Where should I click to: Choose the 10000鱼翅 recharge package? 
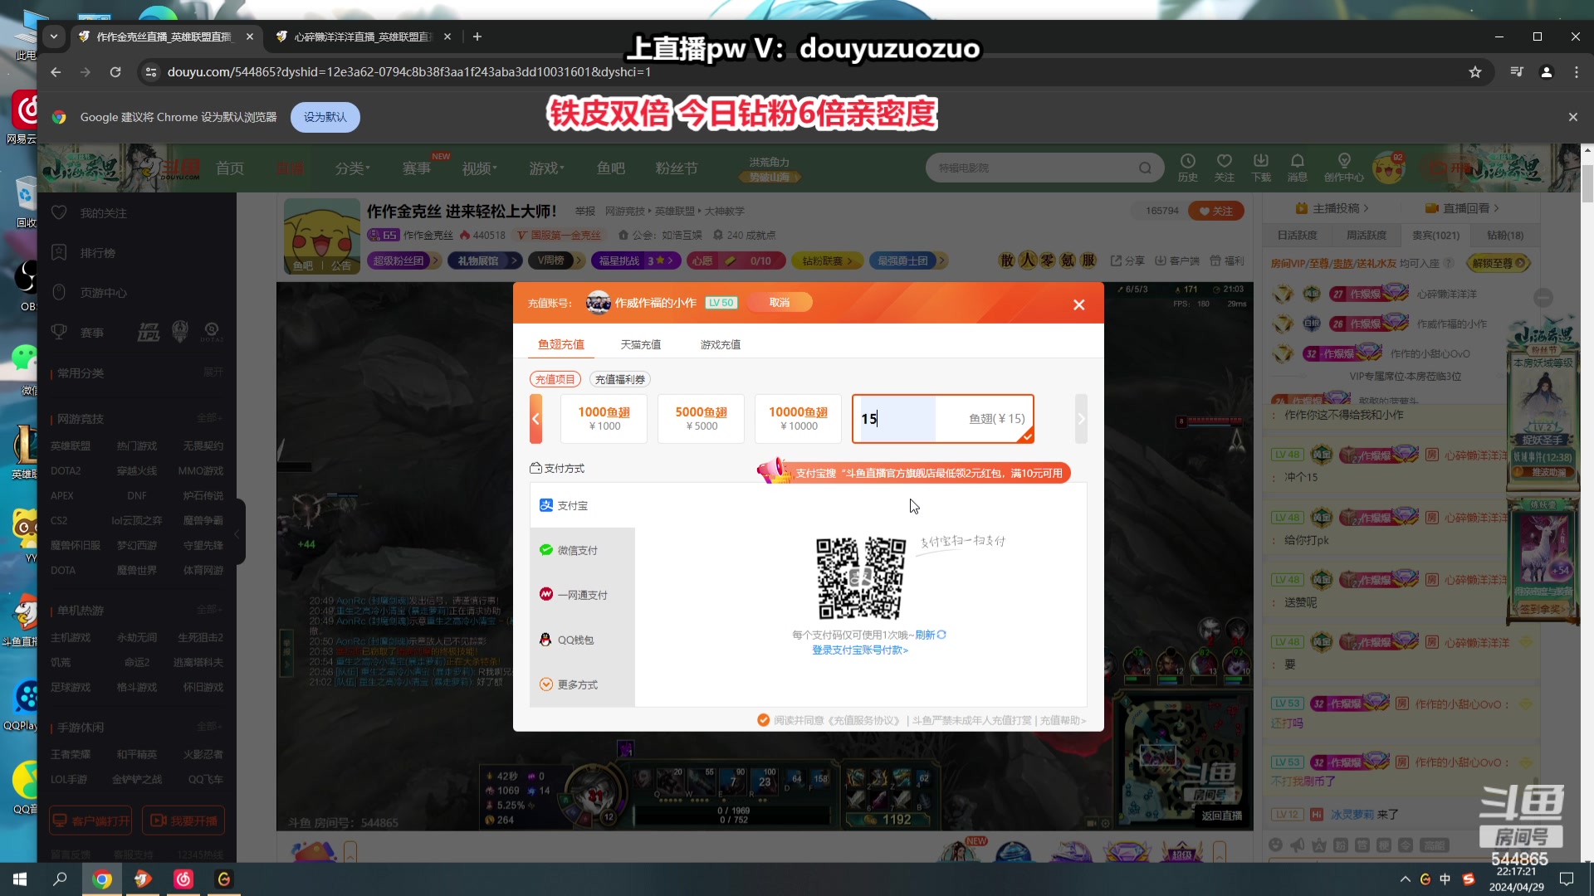point(798,419)
